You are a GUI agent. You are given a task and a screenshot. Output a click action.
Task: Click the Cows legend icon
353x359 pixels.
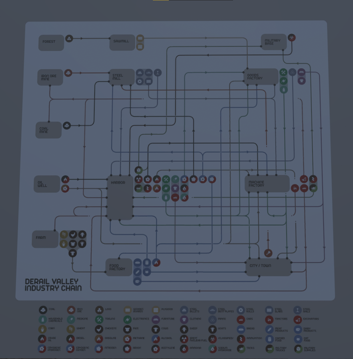[156, 329]
